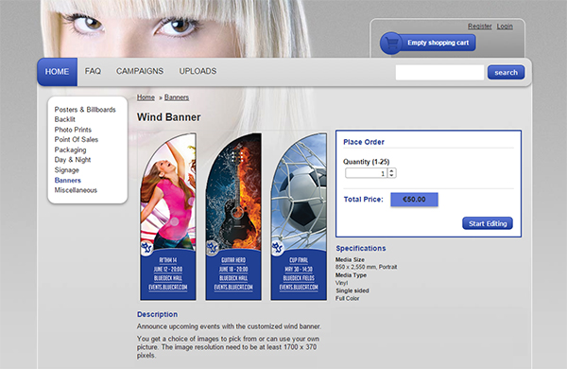
Task: Go to Banners breadcrumb link
Action: coord(177,97)
